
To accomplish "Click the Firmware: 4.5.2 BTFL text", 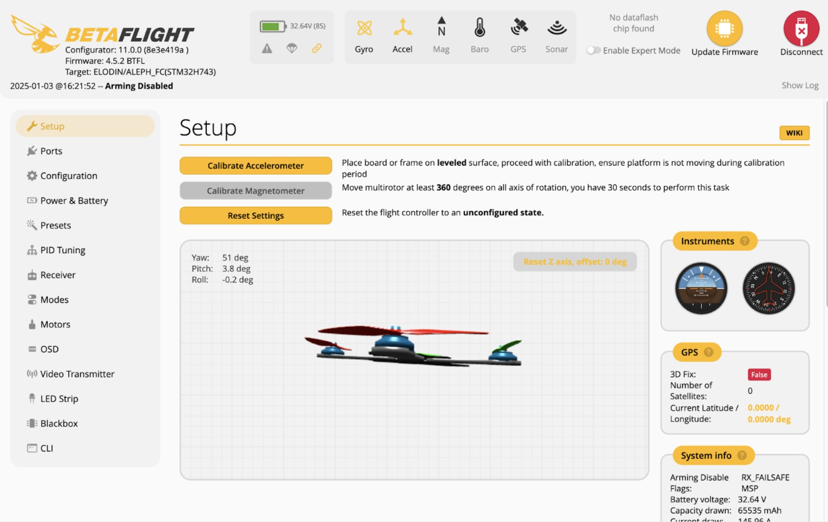I will tap(105, 61).
